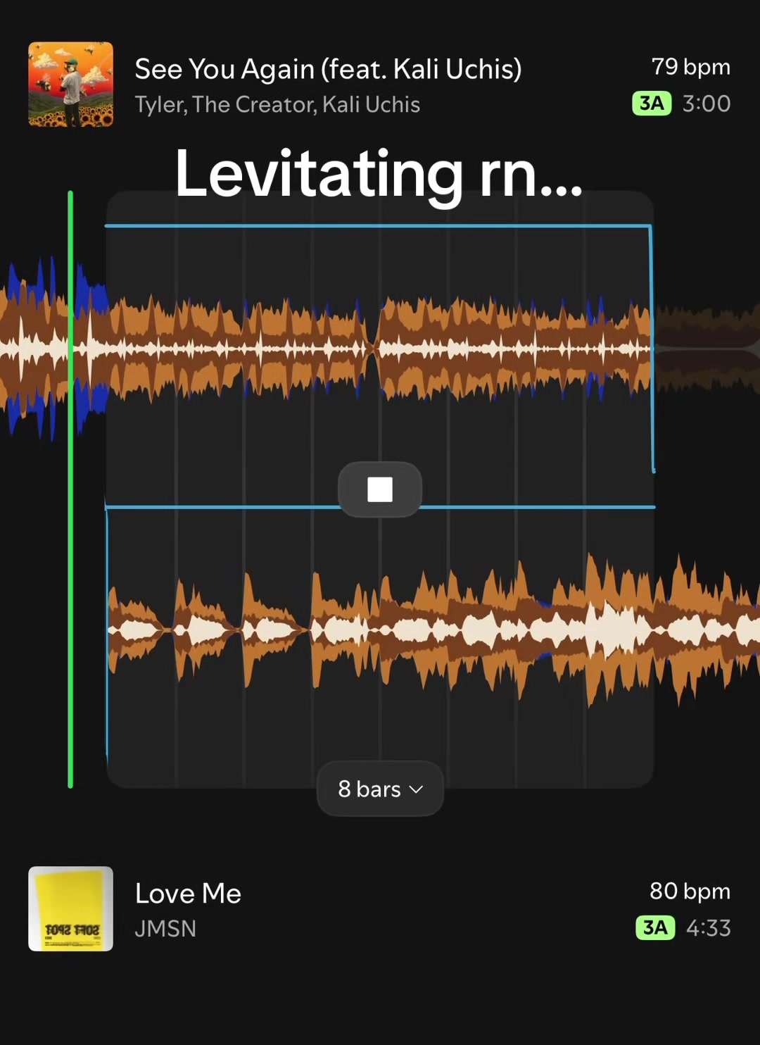Click the 4:33 duration of Love Me
The image size is (760, 1045).
709,928
